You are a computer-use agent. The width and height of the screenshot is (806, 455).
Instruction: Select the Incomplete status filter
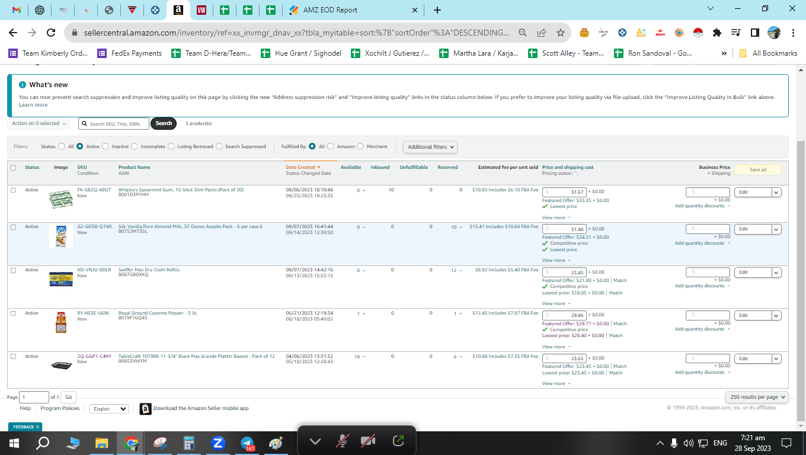click(x=135, y=146)
